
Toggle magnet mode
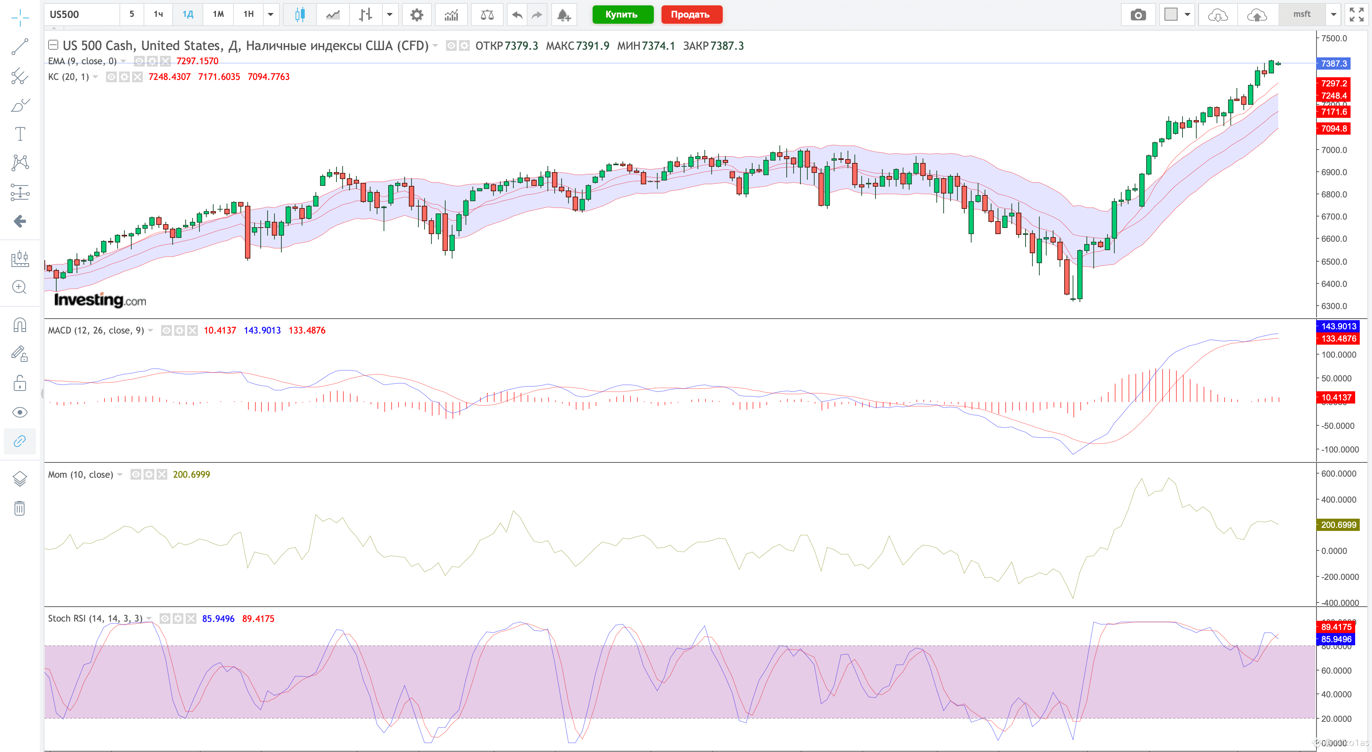(x=20, y=325)
